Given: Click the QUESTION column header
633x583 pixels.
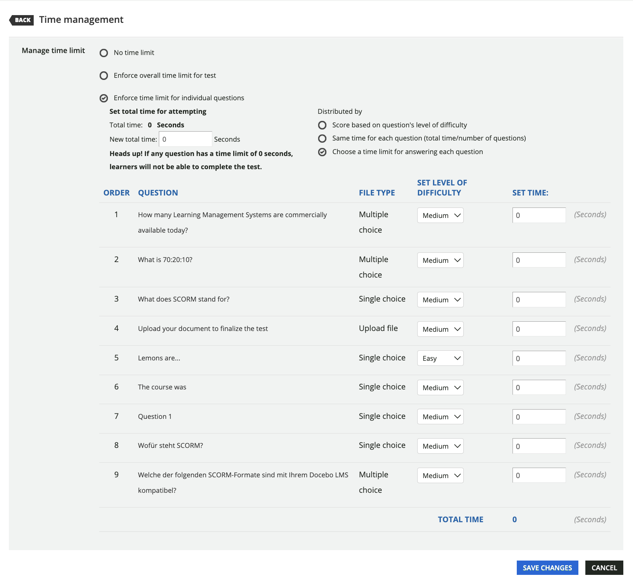Looking at the screenshot, I should coord(158,193).
